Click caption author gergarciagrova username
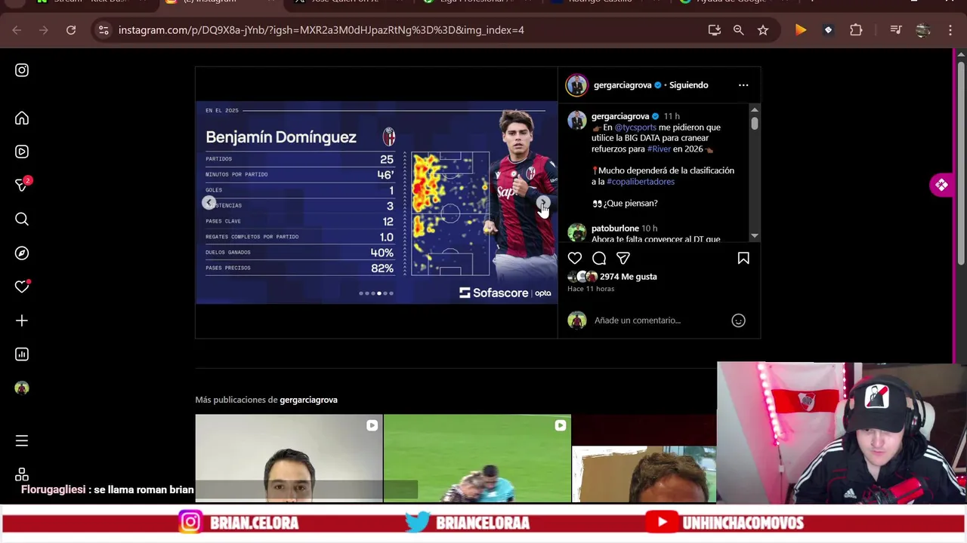The image size is (967, 543). click(620, 117)
